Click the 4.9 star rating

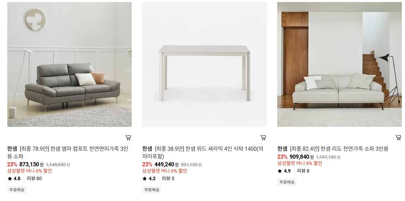tap(284, 171)
